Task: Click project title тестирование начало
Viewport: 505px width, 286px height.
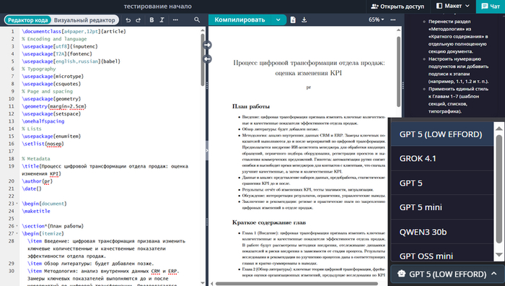Action: (x=157, y=6)
